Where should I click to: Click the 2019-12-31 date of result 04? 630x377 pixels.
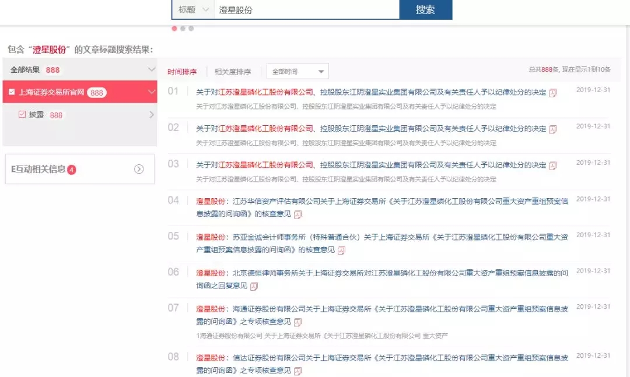point(593,199)
